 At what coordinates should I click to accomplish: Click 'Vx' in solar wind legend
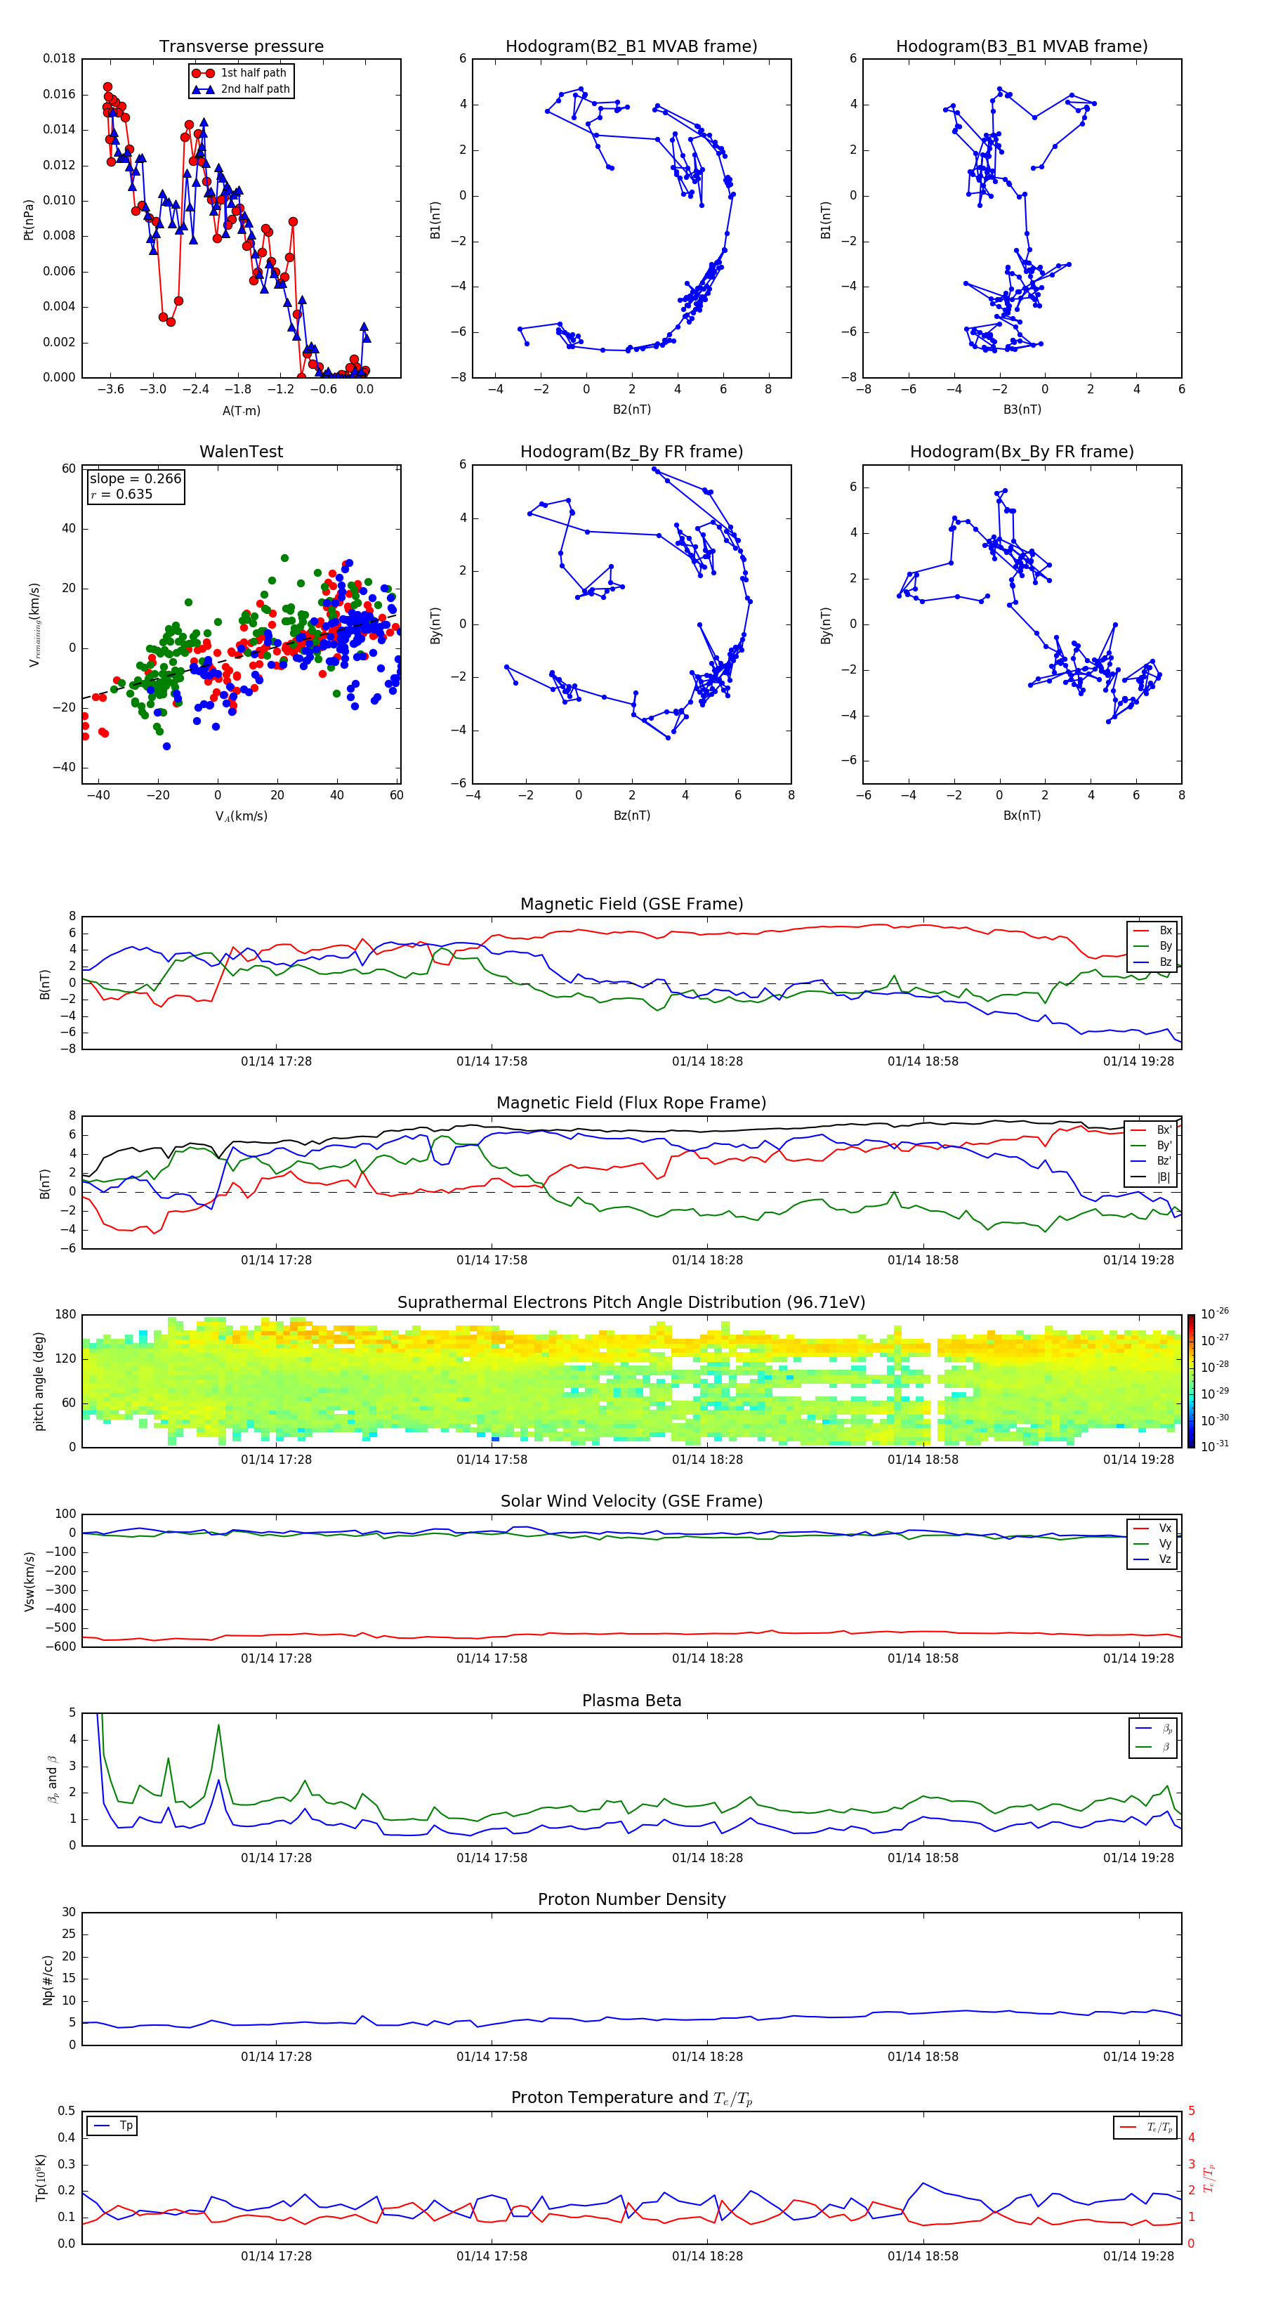[x=1165, y=1528]
